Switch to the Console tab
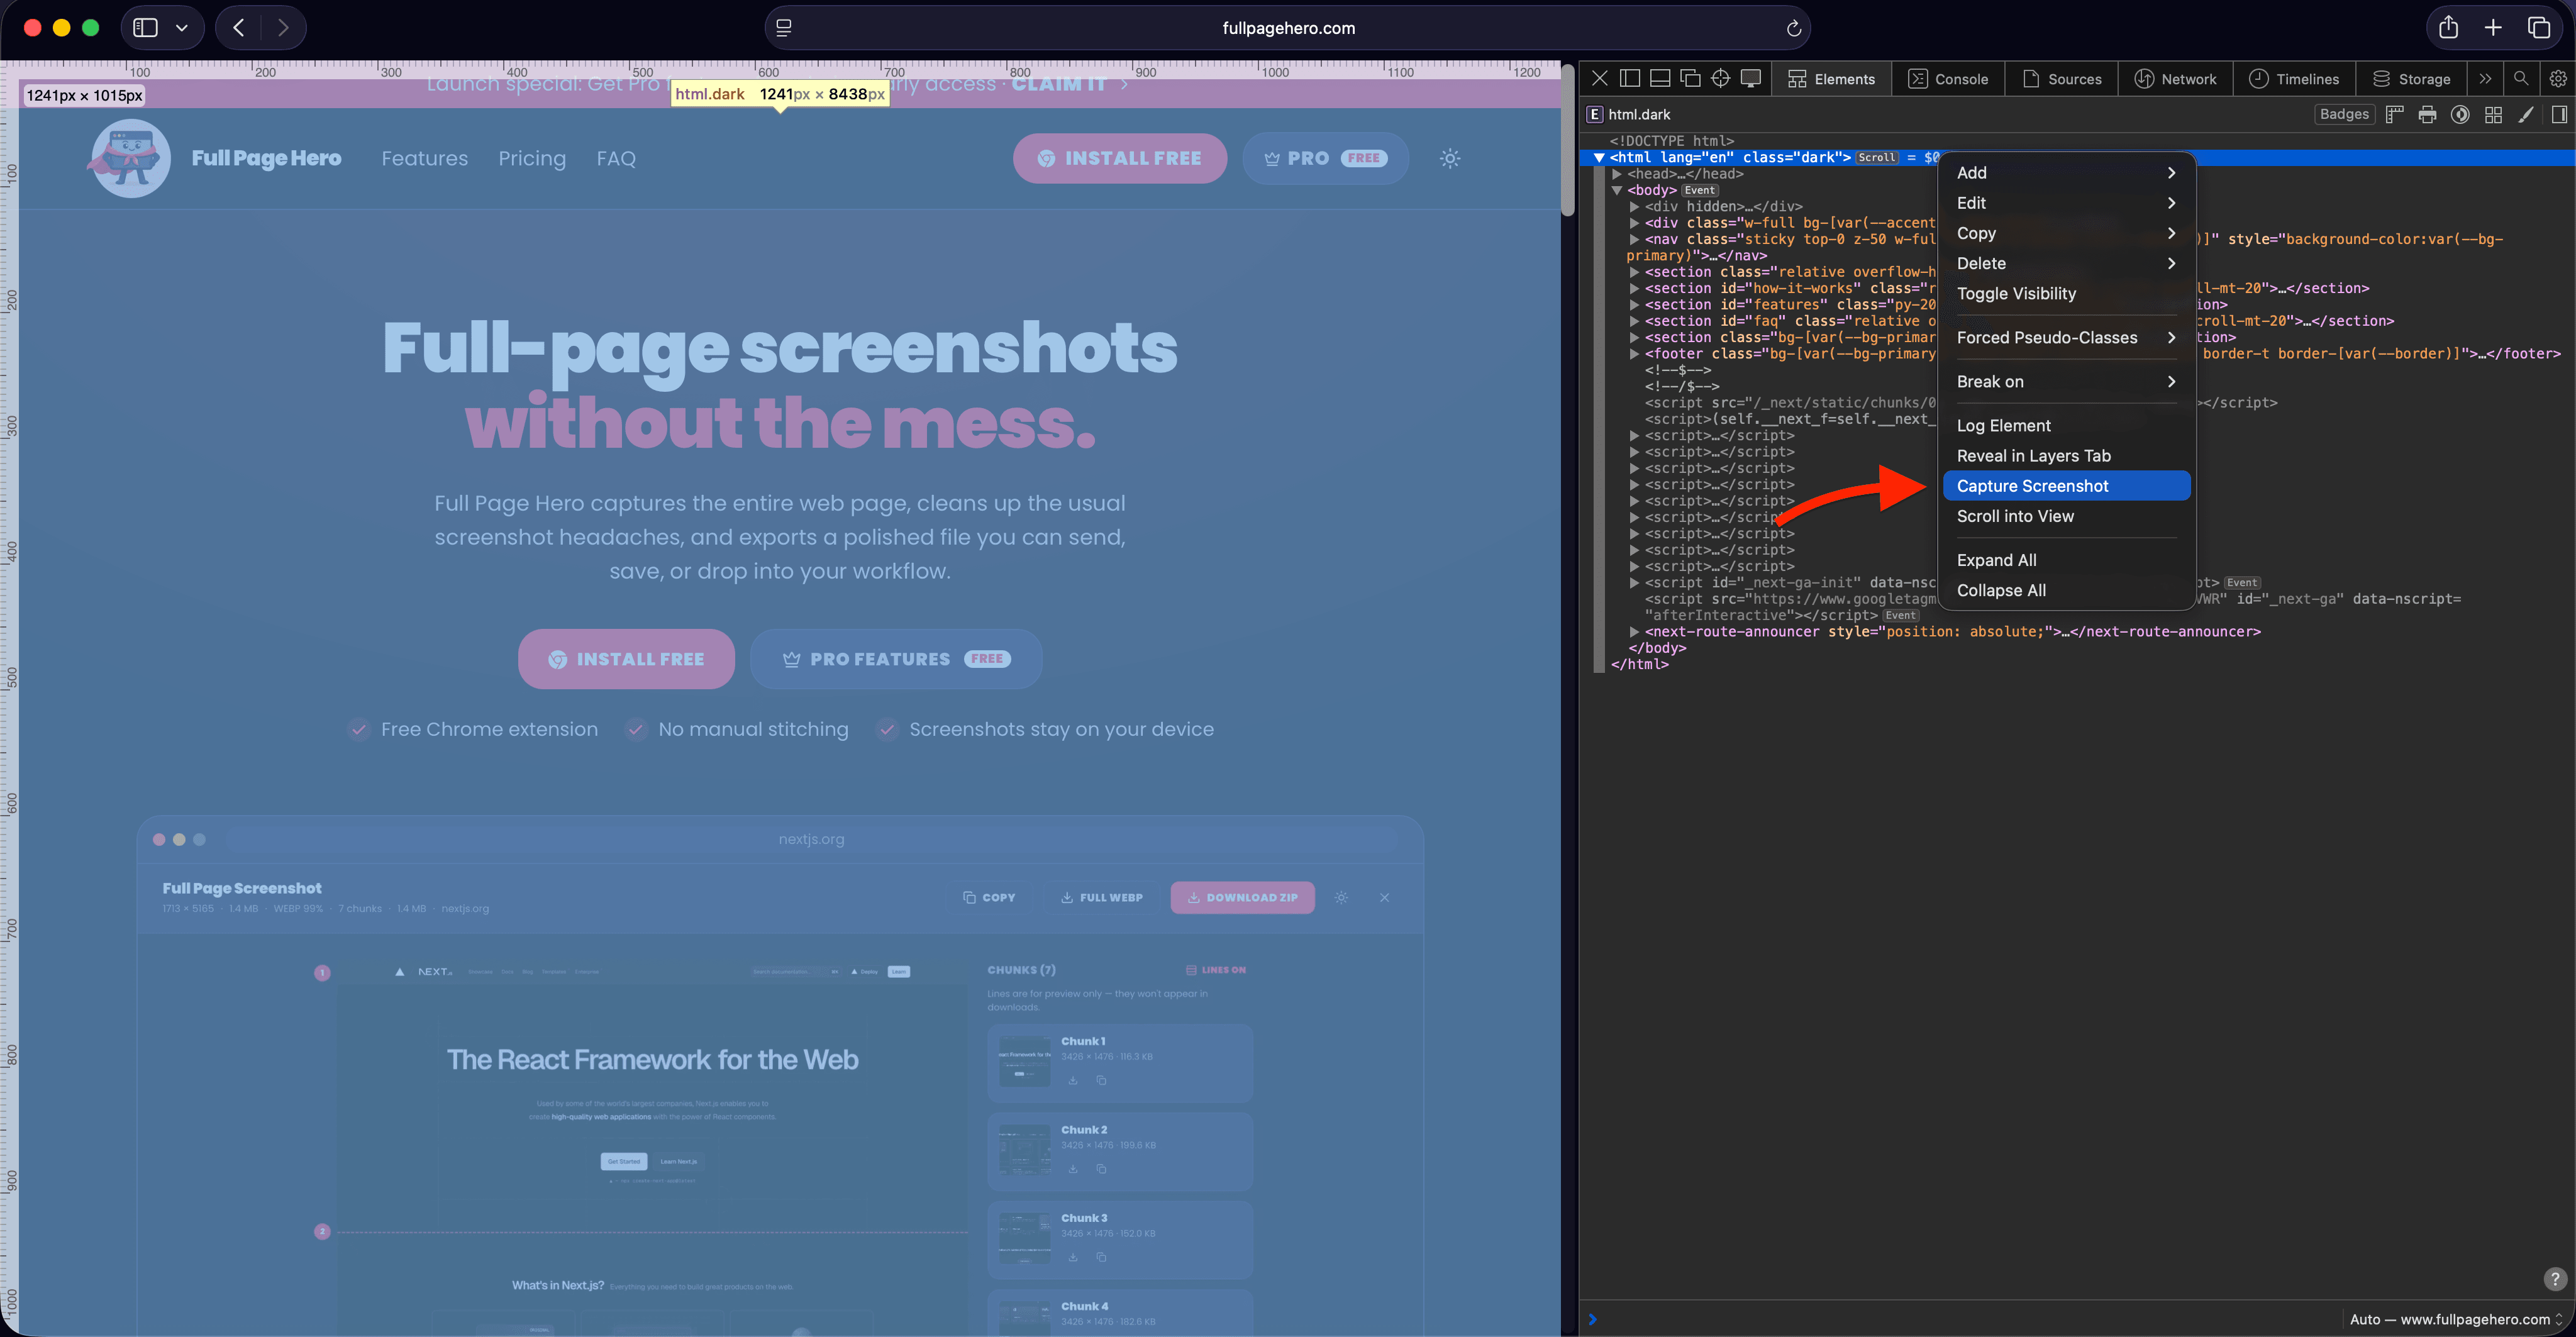The width and height of the screenshot is (2576, 1337). [x=1947, y=78]
